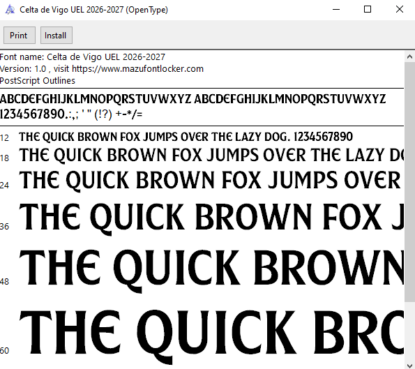Click the 12-point quick brown fox sample
The width and height of the screenshot is (415, 369).
tap(186, 137)
